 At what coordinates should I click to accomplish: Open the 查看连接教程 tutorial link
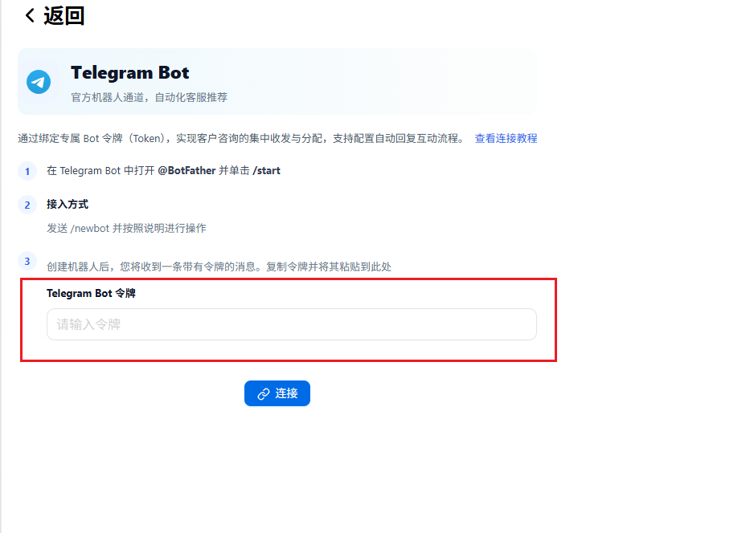(506, 139)
